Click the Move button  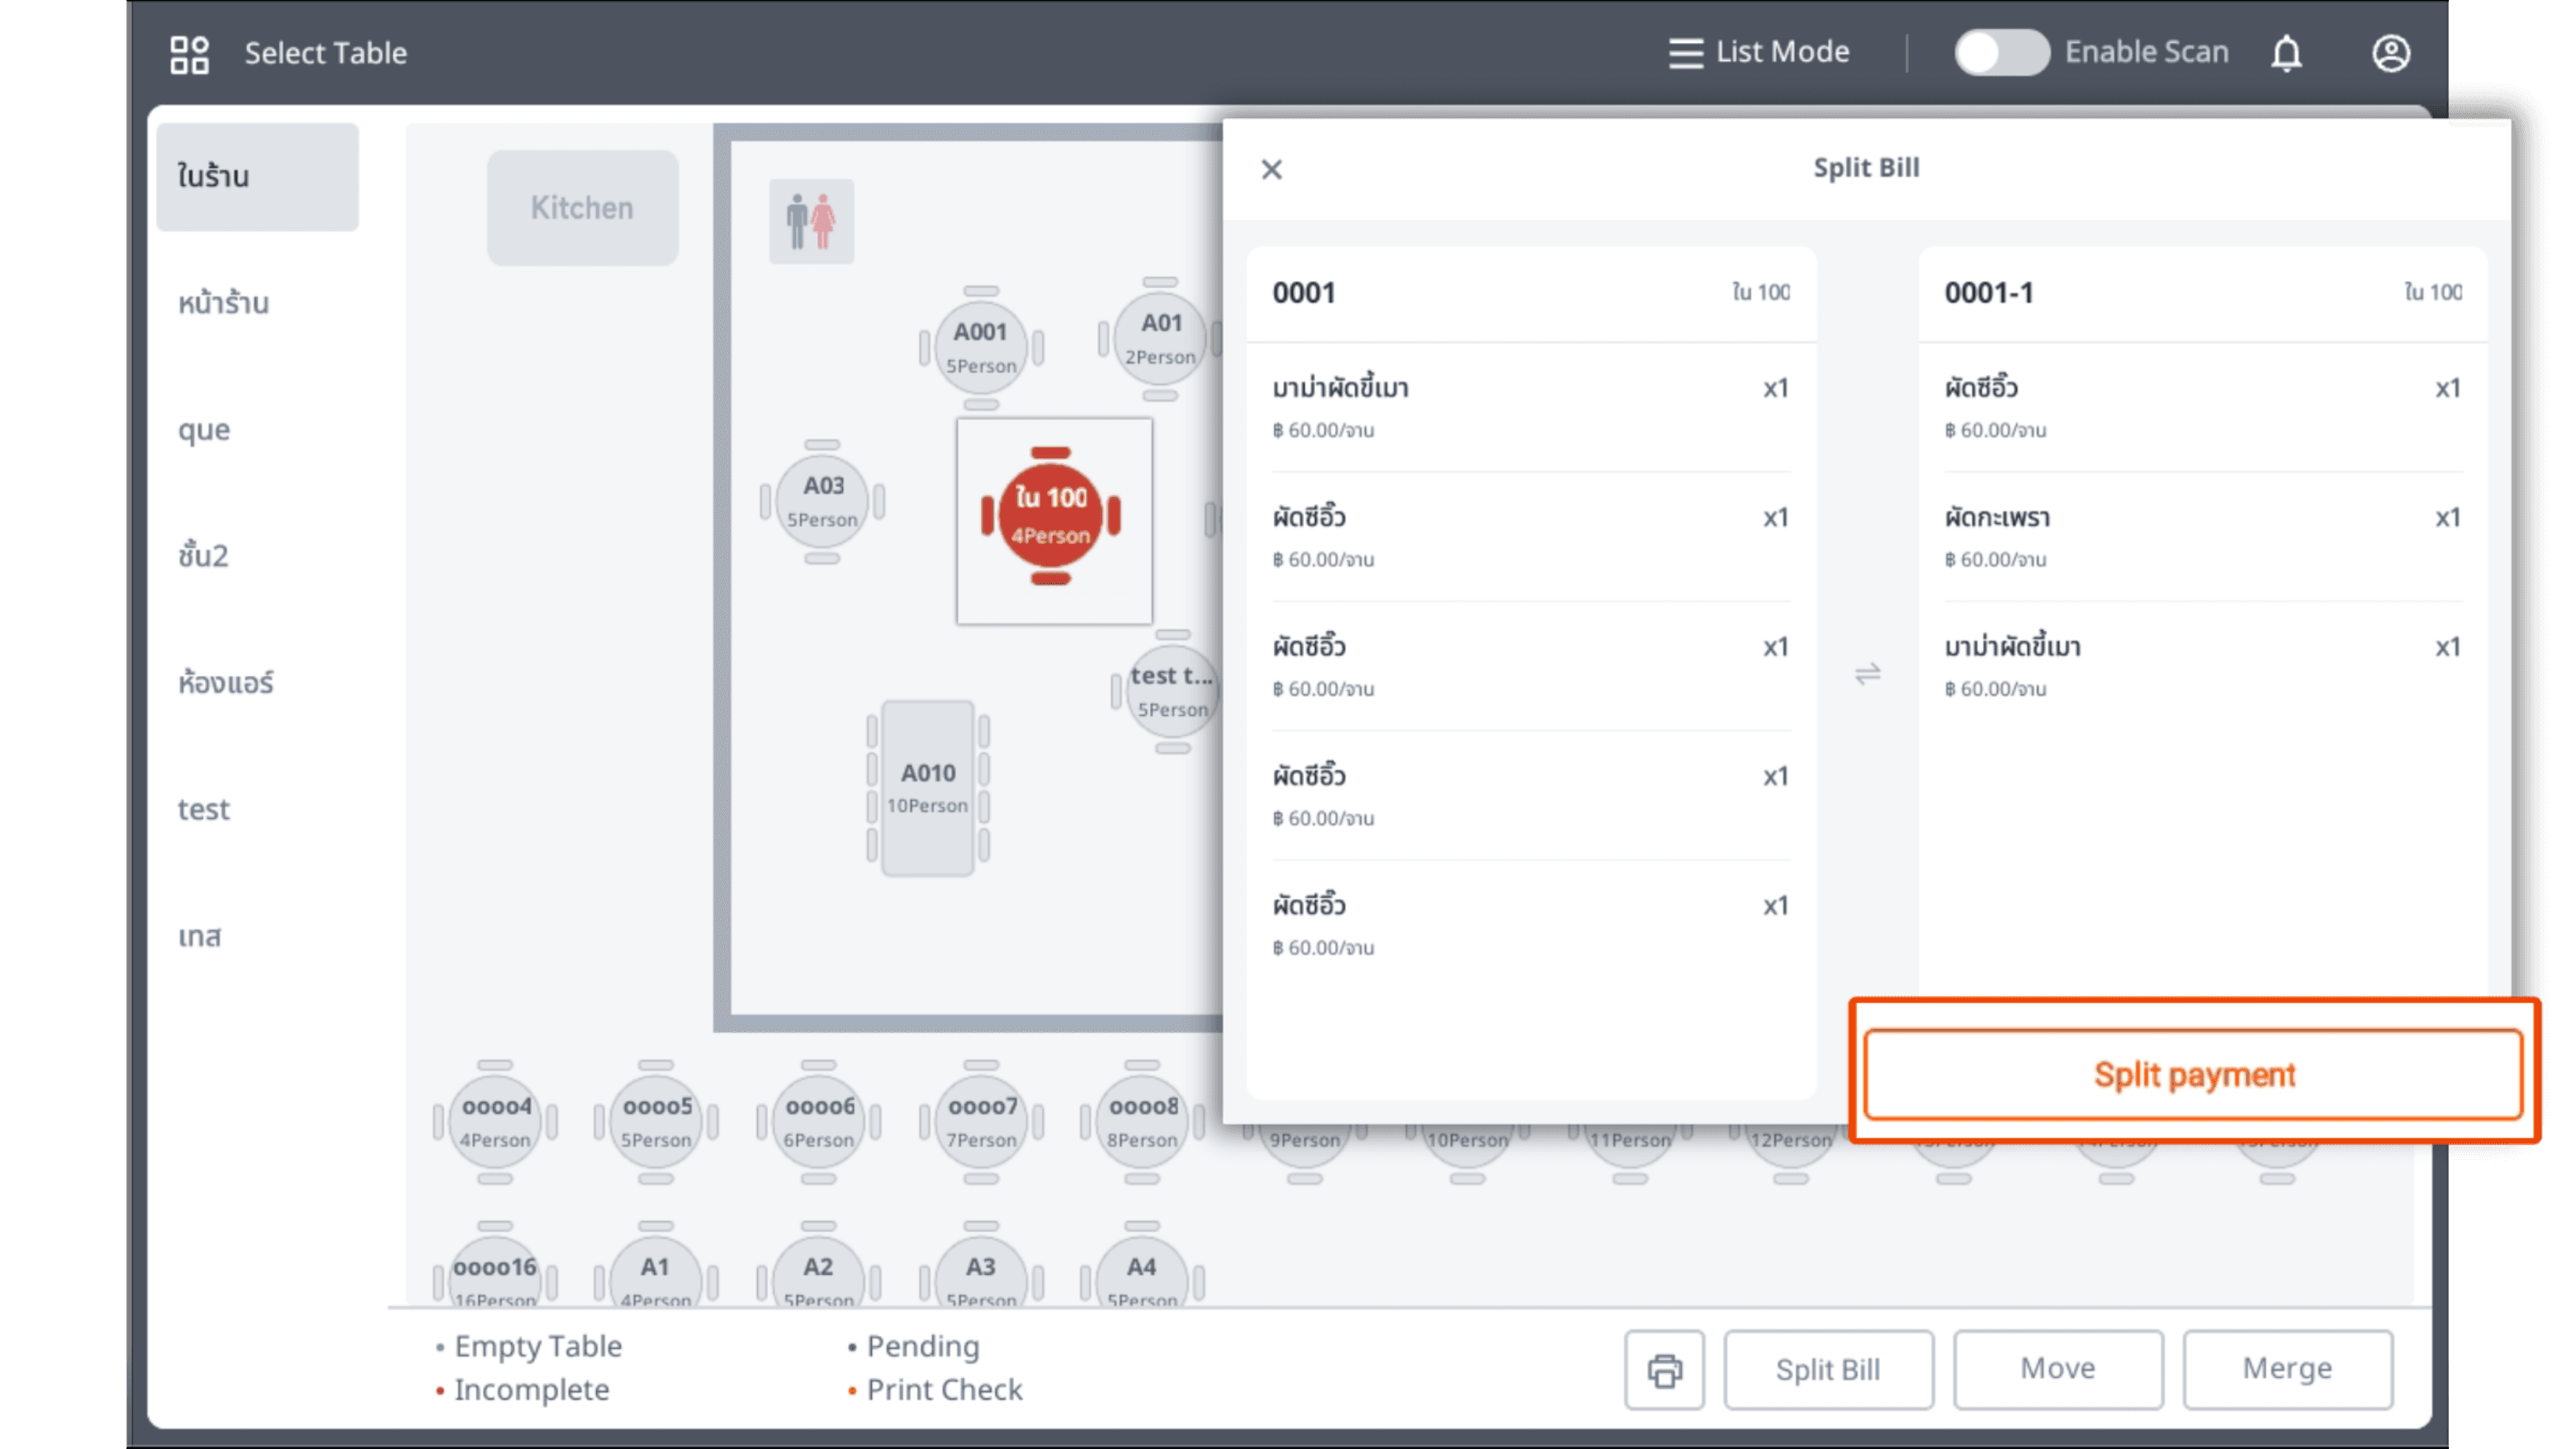2058,1369
